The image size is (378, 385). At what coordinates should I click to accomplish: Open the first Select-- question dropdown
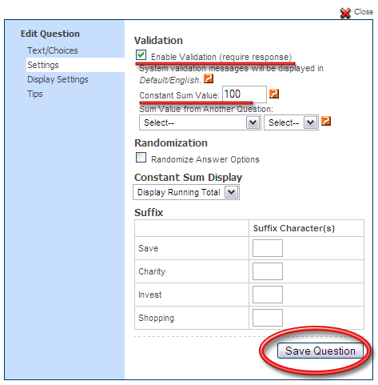pos(200,122)
